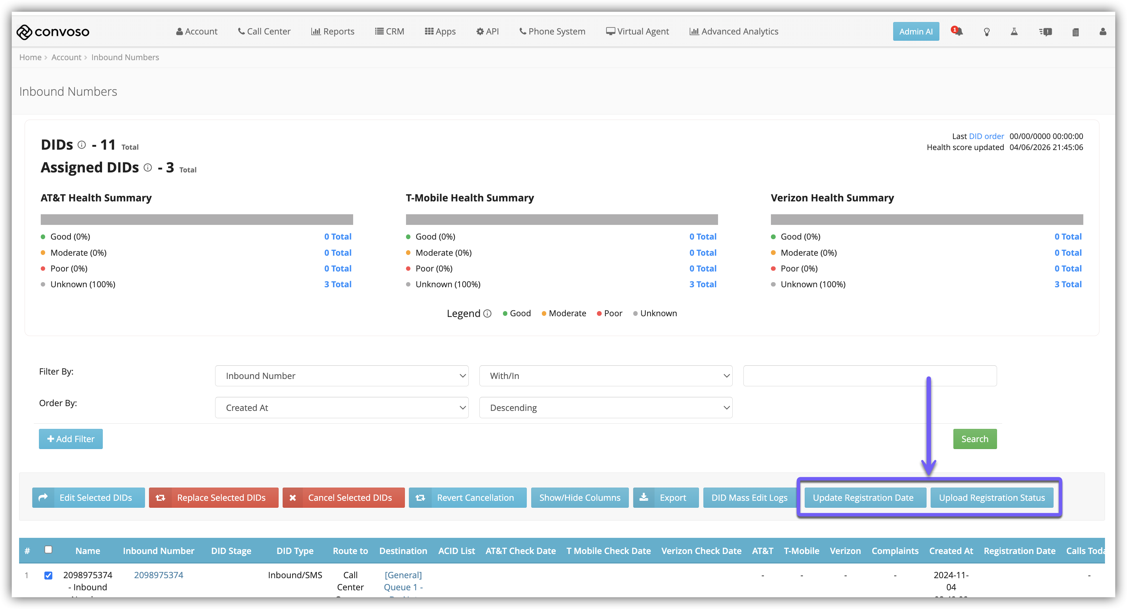Screen dimensions: 1127x609
Task: Toggle the select-all header checkbox
Action: 48,550
